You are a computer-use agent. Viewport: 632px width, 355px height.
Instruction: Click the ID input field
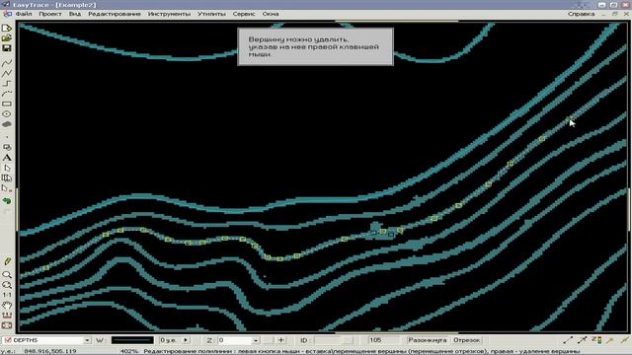(x=327, y=340)
